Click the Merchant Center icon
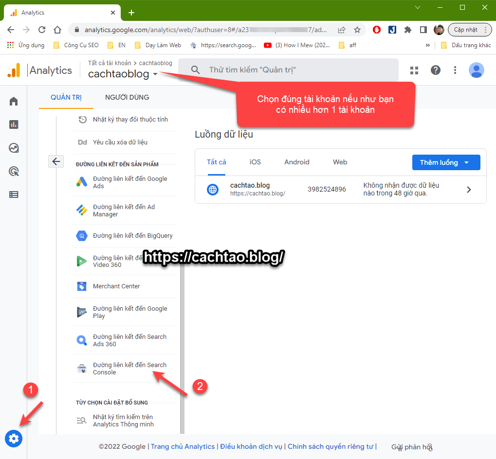The width and height of the screenshot is (496, 459). pos(82,286)
